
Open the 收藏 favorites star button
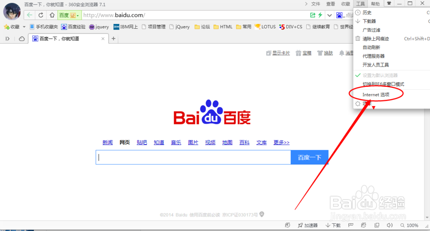[12, 27]
